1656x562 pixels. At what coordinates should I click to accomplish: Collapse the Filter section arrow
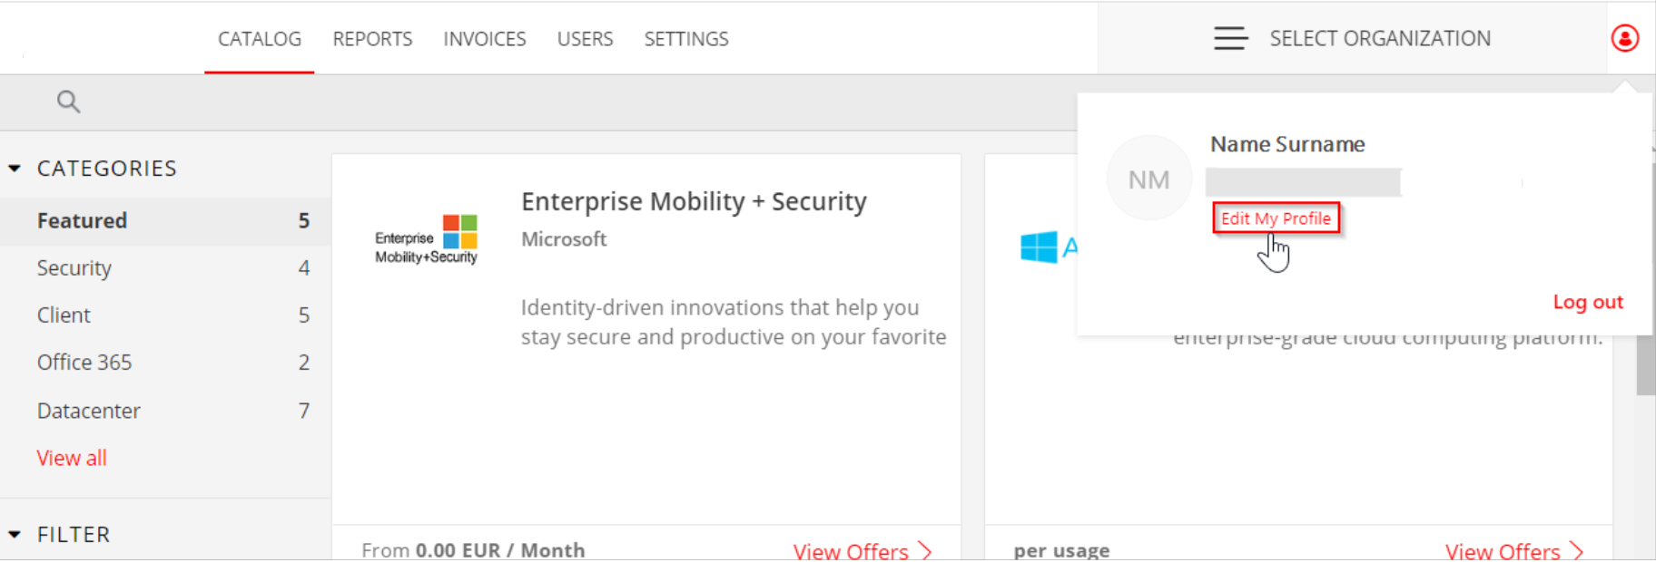(15, 535)
